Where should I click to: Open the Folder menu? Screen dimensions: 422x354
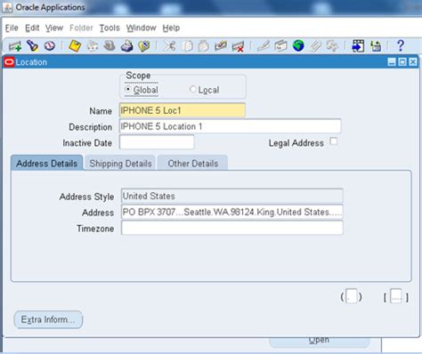click(81, 28)
